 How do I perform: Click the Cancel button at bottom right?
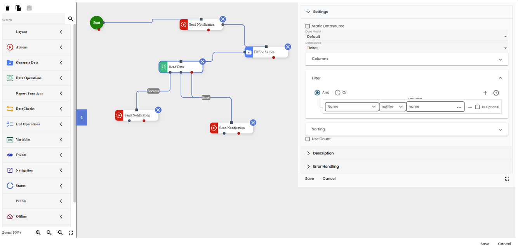[504, 244]
